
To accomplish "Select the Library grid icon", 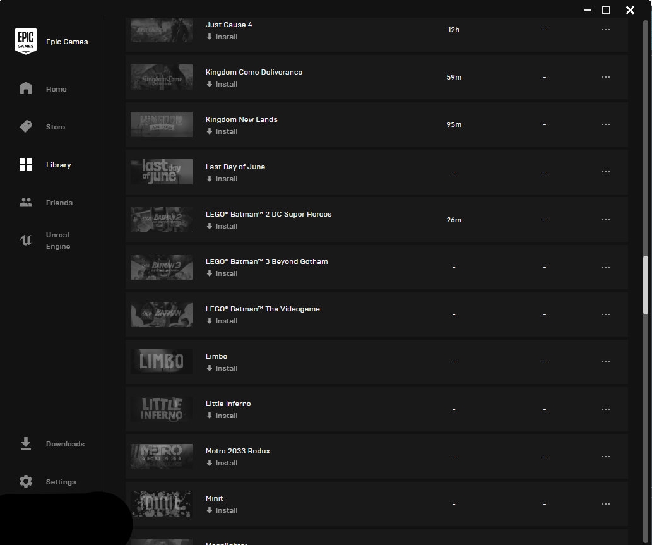I will pos(26,164).
